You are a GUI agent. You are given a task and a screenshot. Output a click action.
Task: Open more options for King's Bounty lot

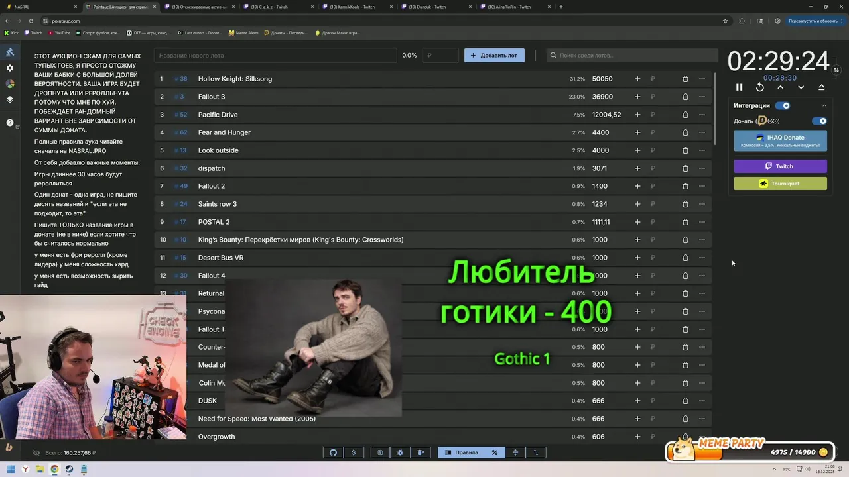pyautogui.click(x=702, y=240)
